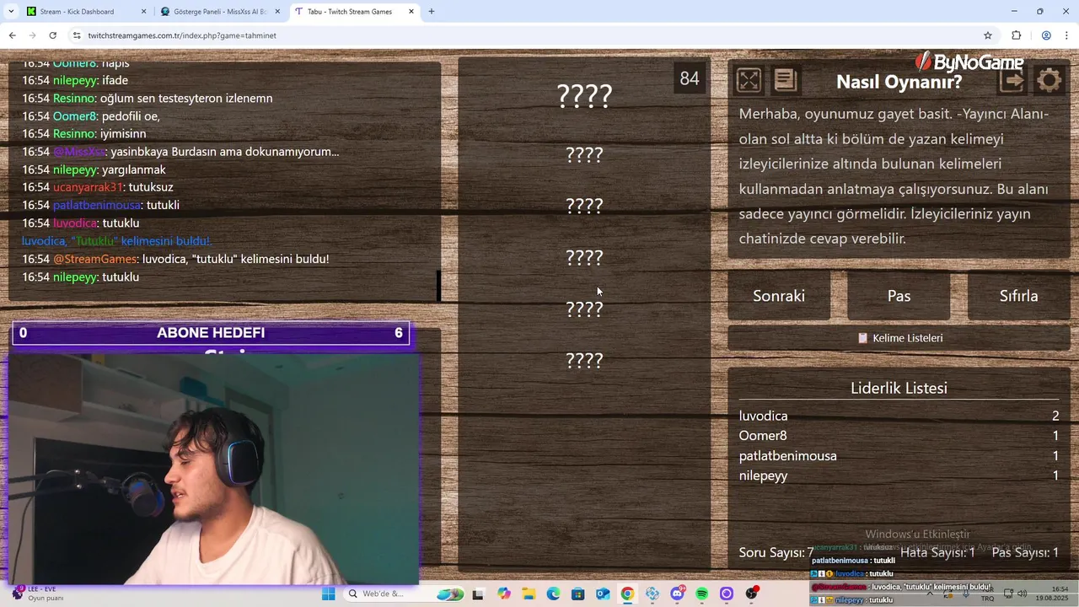Open Copilot icon in taskbar
The width and height of the screenshot is (1079, 607).
pos(504,594)
